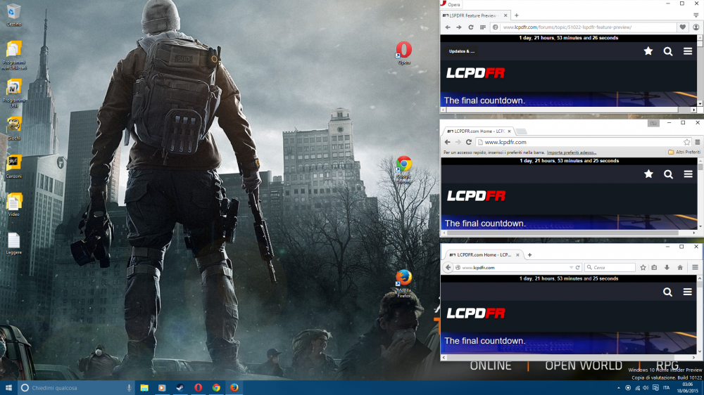Screen dimensions: 704x395
Task: Click the Firefox Cerca search box
Action: (x=610, y=268)
